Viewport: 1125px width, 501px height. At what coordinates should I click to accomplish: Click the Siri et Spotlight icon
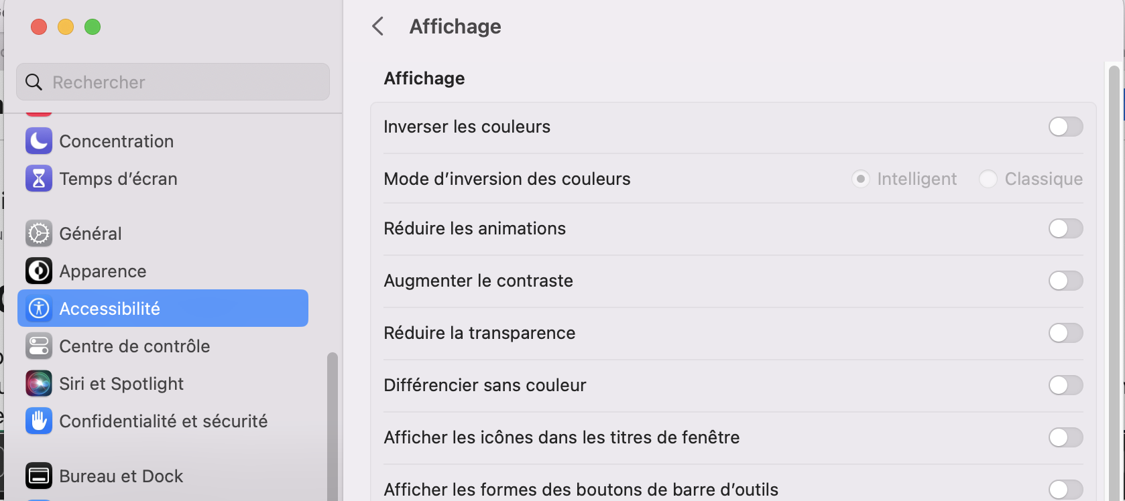point(39,384)
